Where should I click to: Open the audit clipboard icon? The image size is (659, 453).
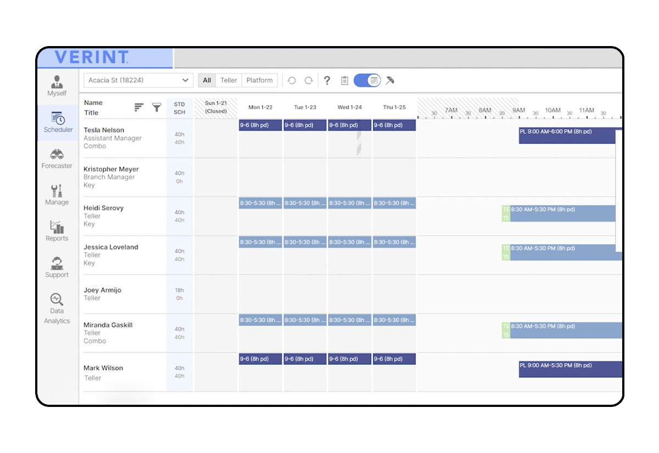(344, 80)
